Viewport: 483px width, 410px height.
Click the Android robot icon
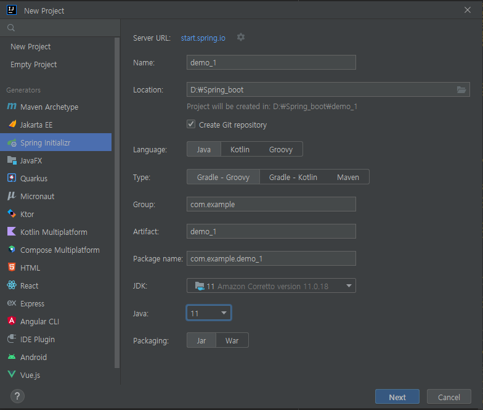[x=12, y=356]
